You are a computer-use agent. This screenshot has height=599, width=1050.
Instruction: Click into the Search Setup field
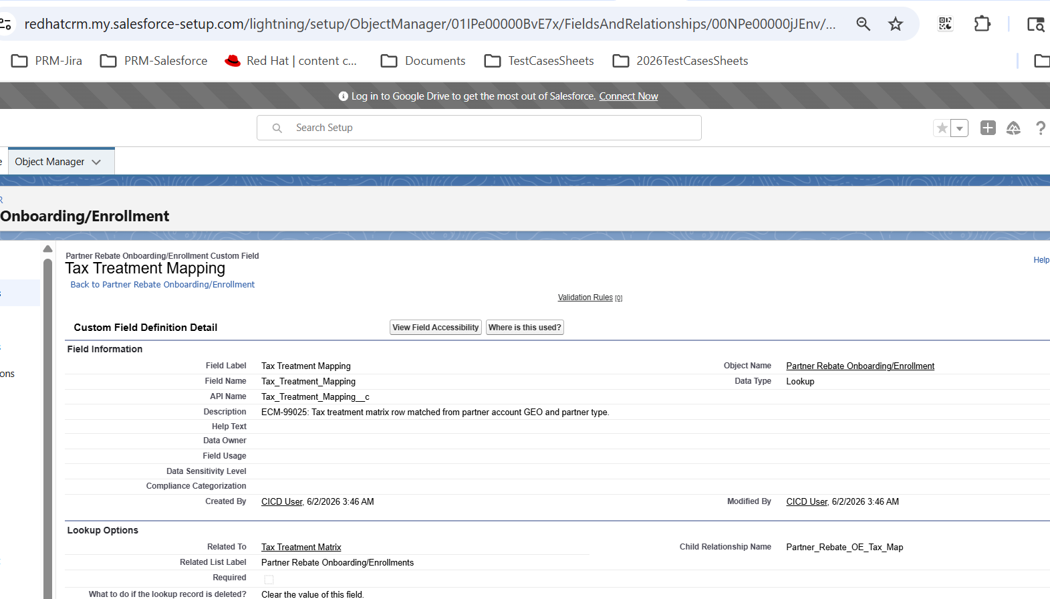pos(479,128)
